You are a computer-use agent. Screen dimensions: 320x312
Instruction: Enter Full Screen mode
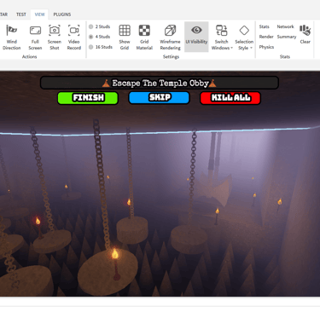click(35, 38)
